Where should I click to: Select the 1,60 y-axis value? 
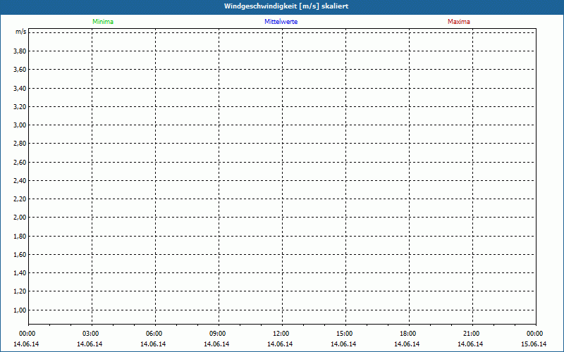coord(20,254)
